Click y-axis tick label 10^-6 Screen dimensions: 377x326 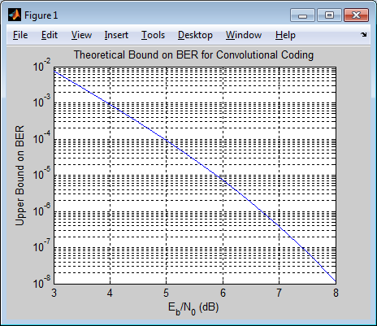(41, 210)
